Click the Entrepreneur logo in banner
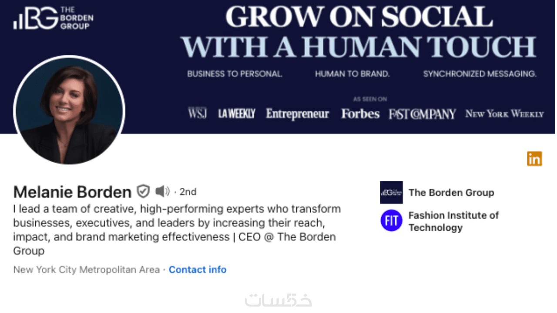The image size is (557, 313). [x=297, y=114]
